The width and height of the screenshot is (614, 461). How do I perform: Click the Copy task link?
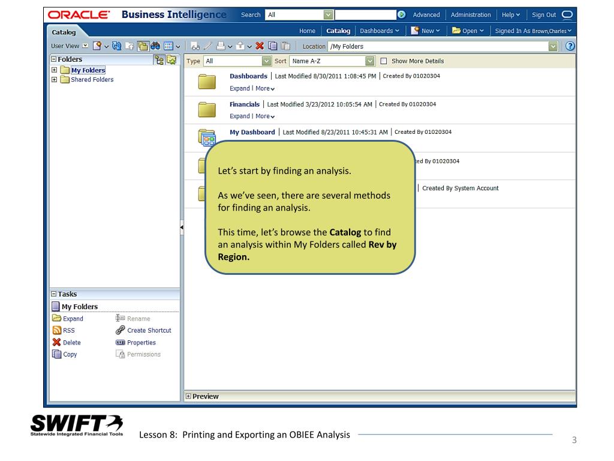70,354
